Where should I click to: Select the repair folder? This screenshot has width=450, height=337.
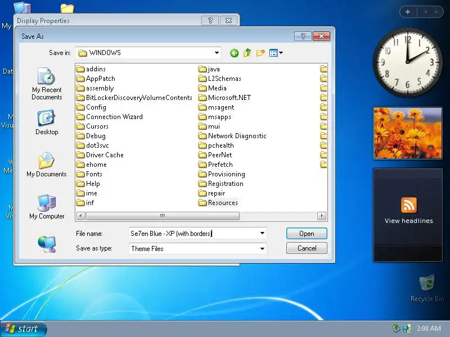212,193
